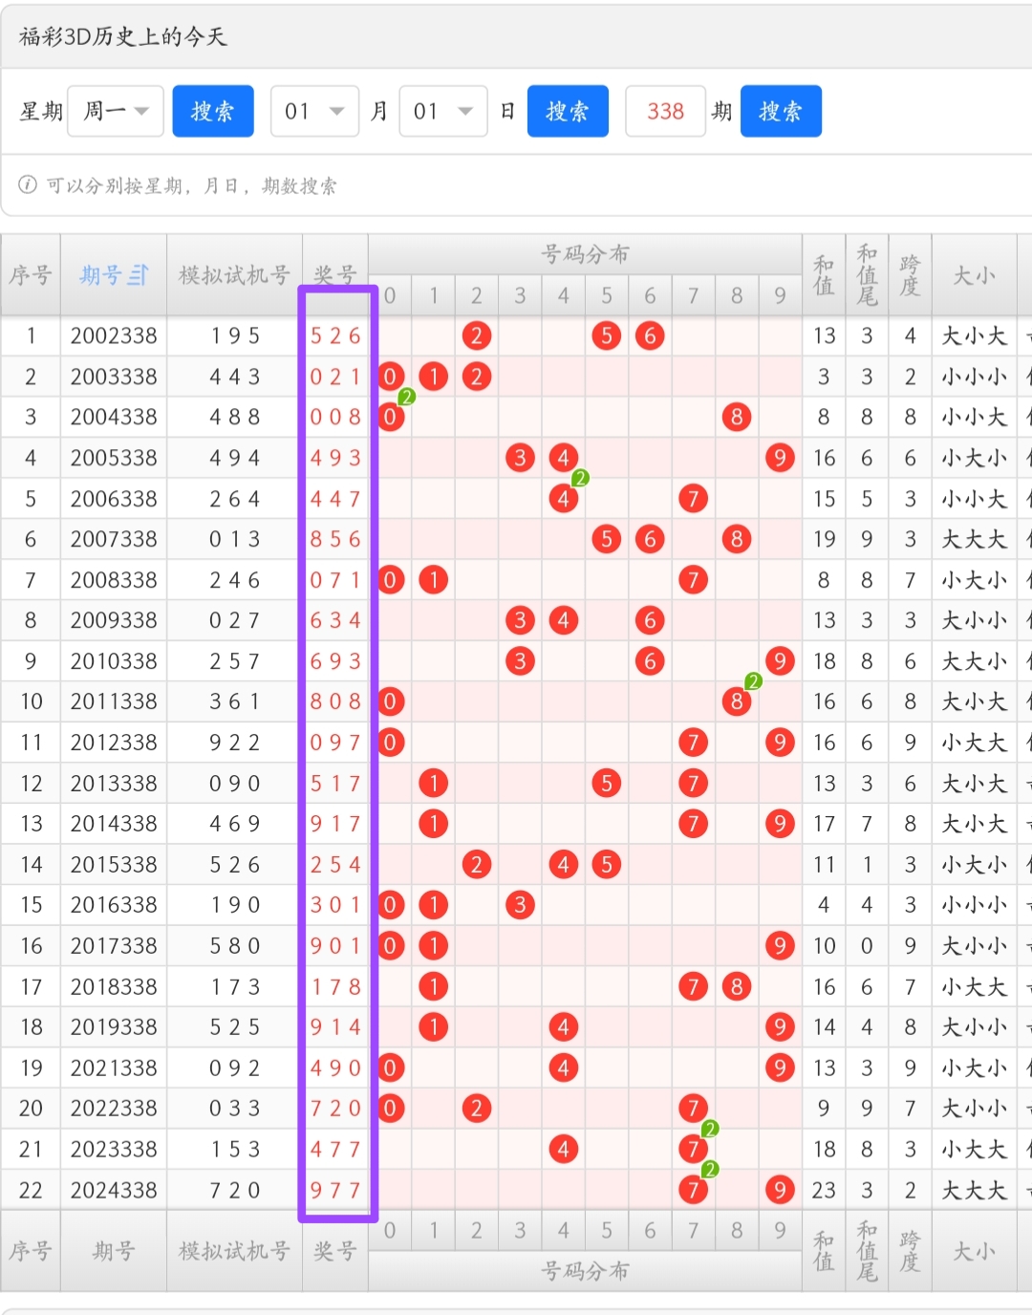Click the sort icon in the 期号 header
1032x1315 pixels.
[139, 275]
